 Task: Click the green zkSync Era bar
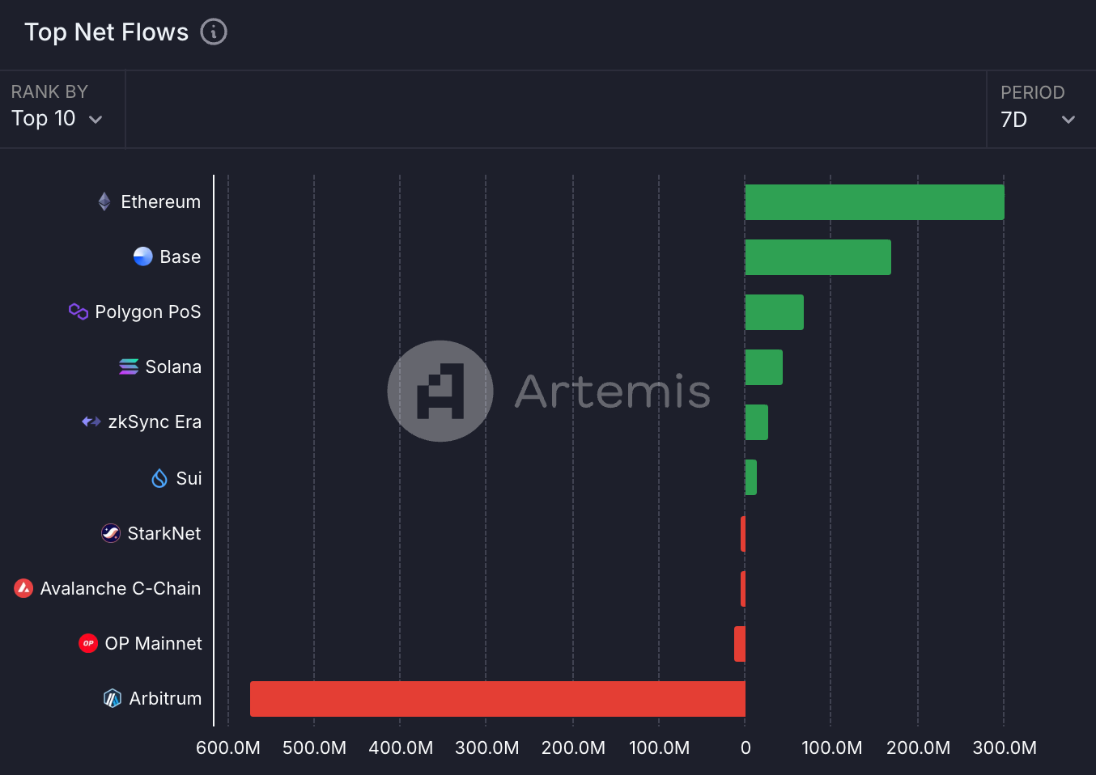(756, 422)
